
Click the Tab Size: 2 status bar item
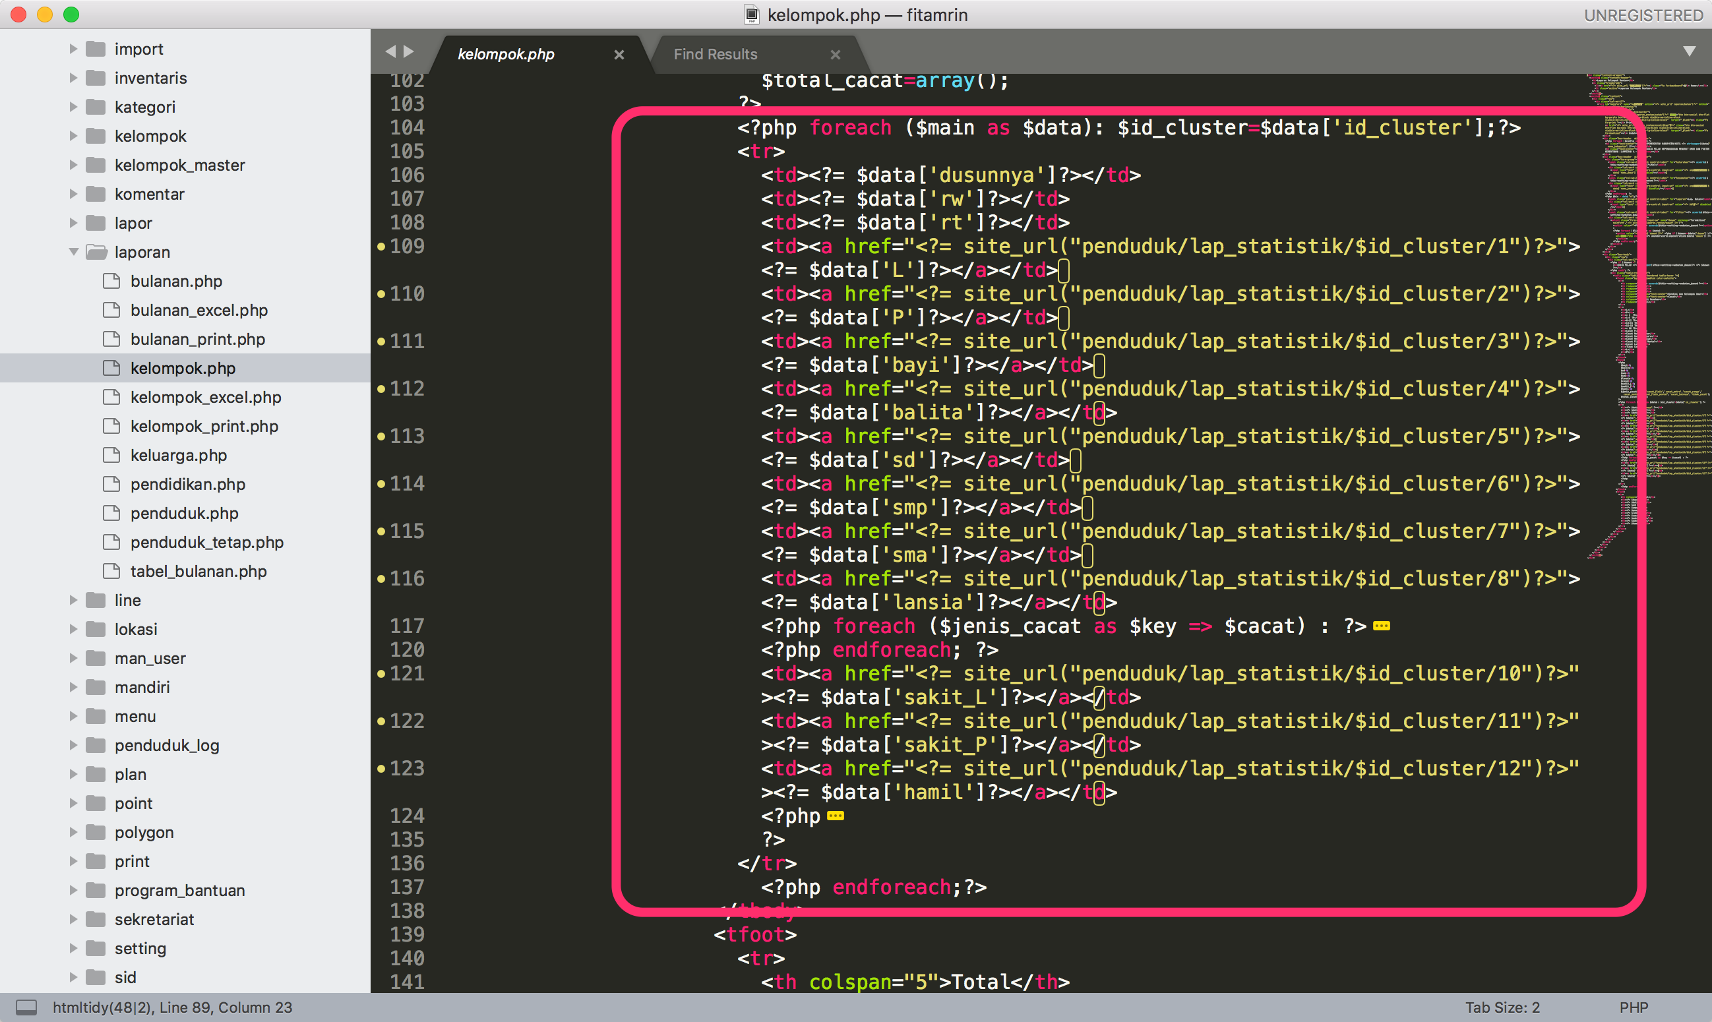[x=1505, y=1006]
